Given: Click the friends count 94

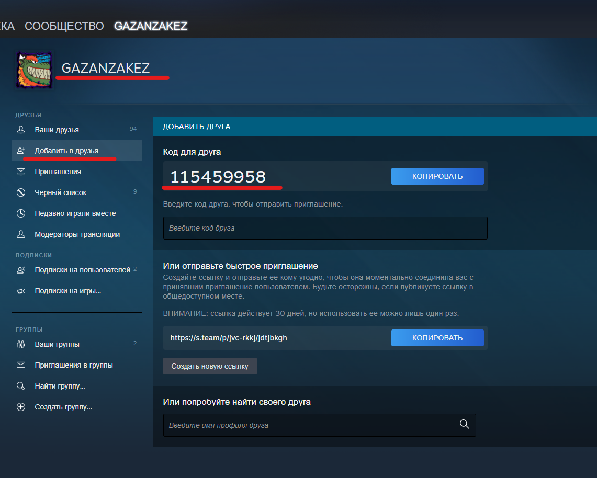Looking at the screenshot, I should 133,129.
